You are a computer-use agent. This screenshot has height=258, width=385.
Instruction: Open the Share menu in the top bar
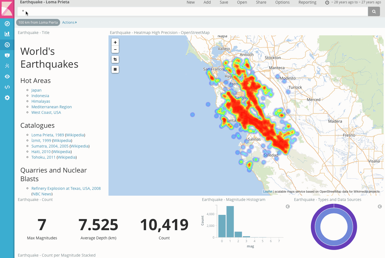[261, 3]
